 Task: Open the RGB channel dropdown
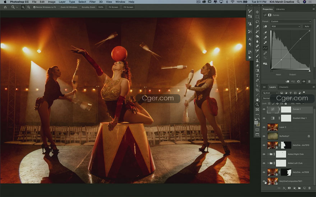285,27
